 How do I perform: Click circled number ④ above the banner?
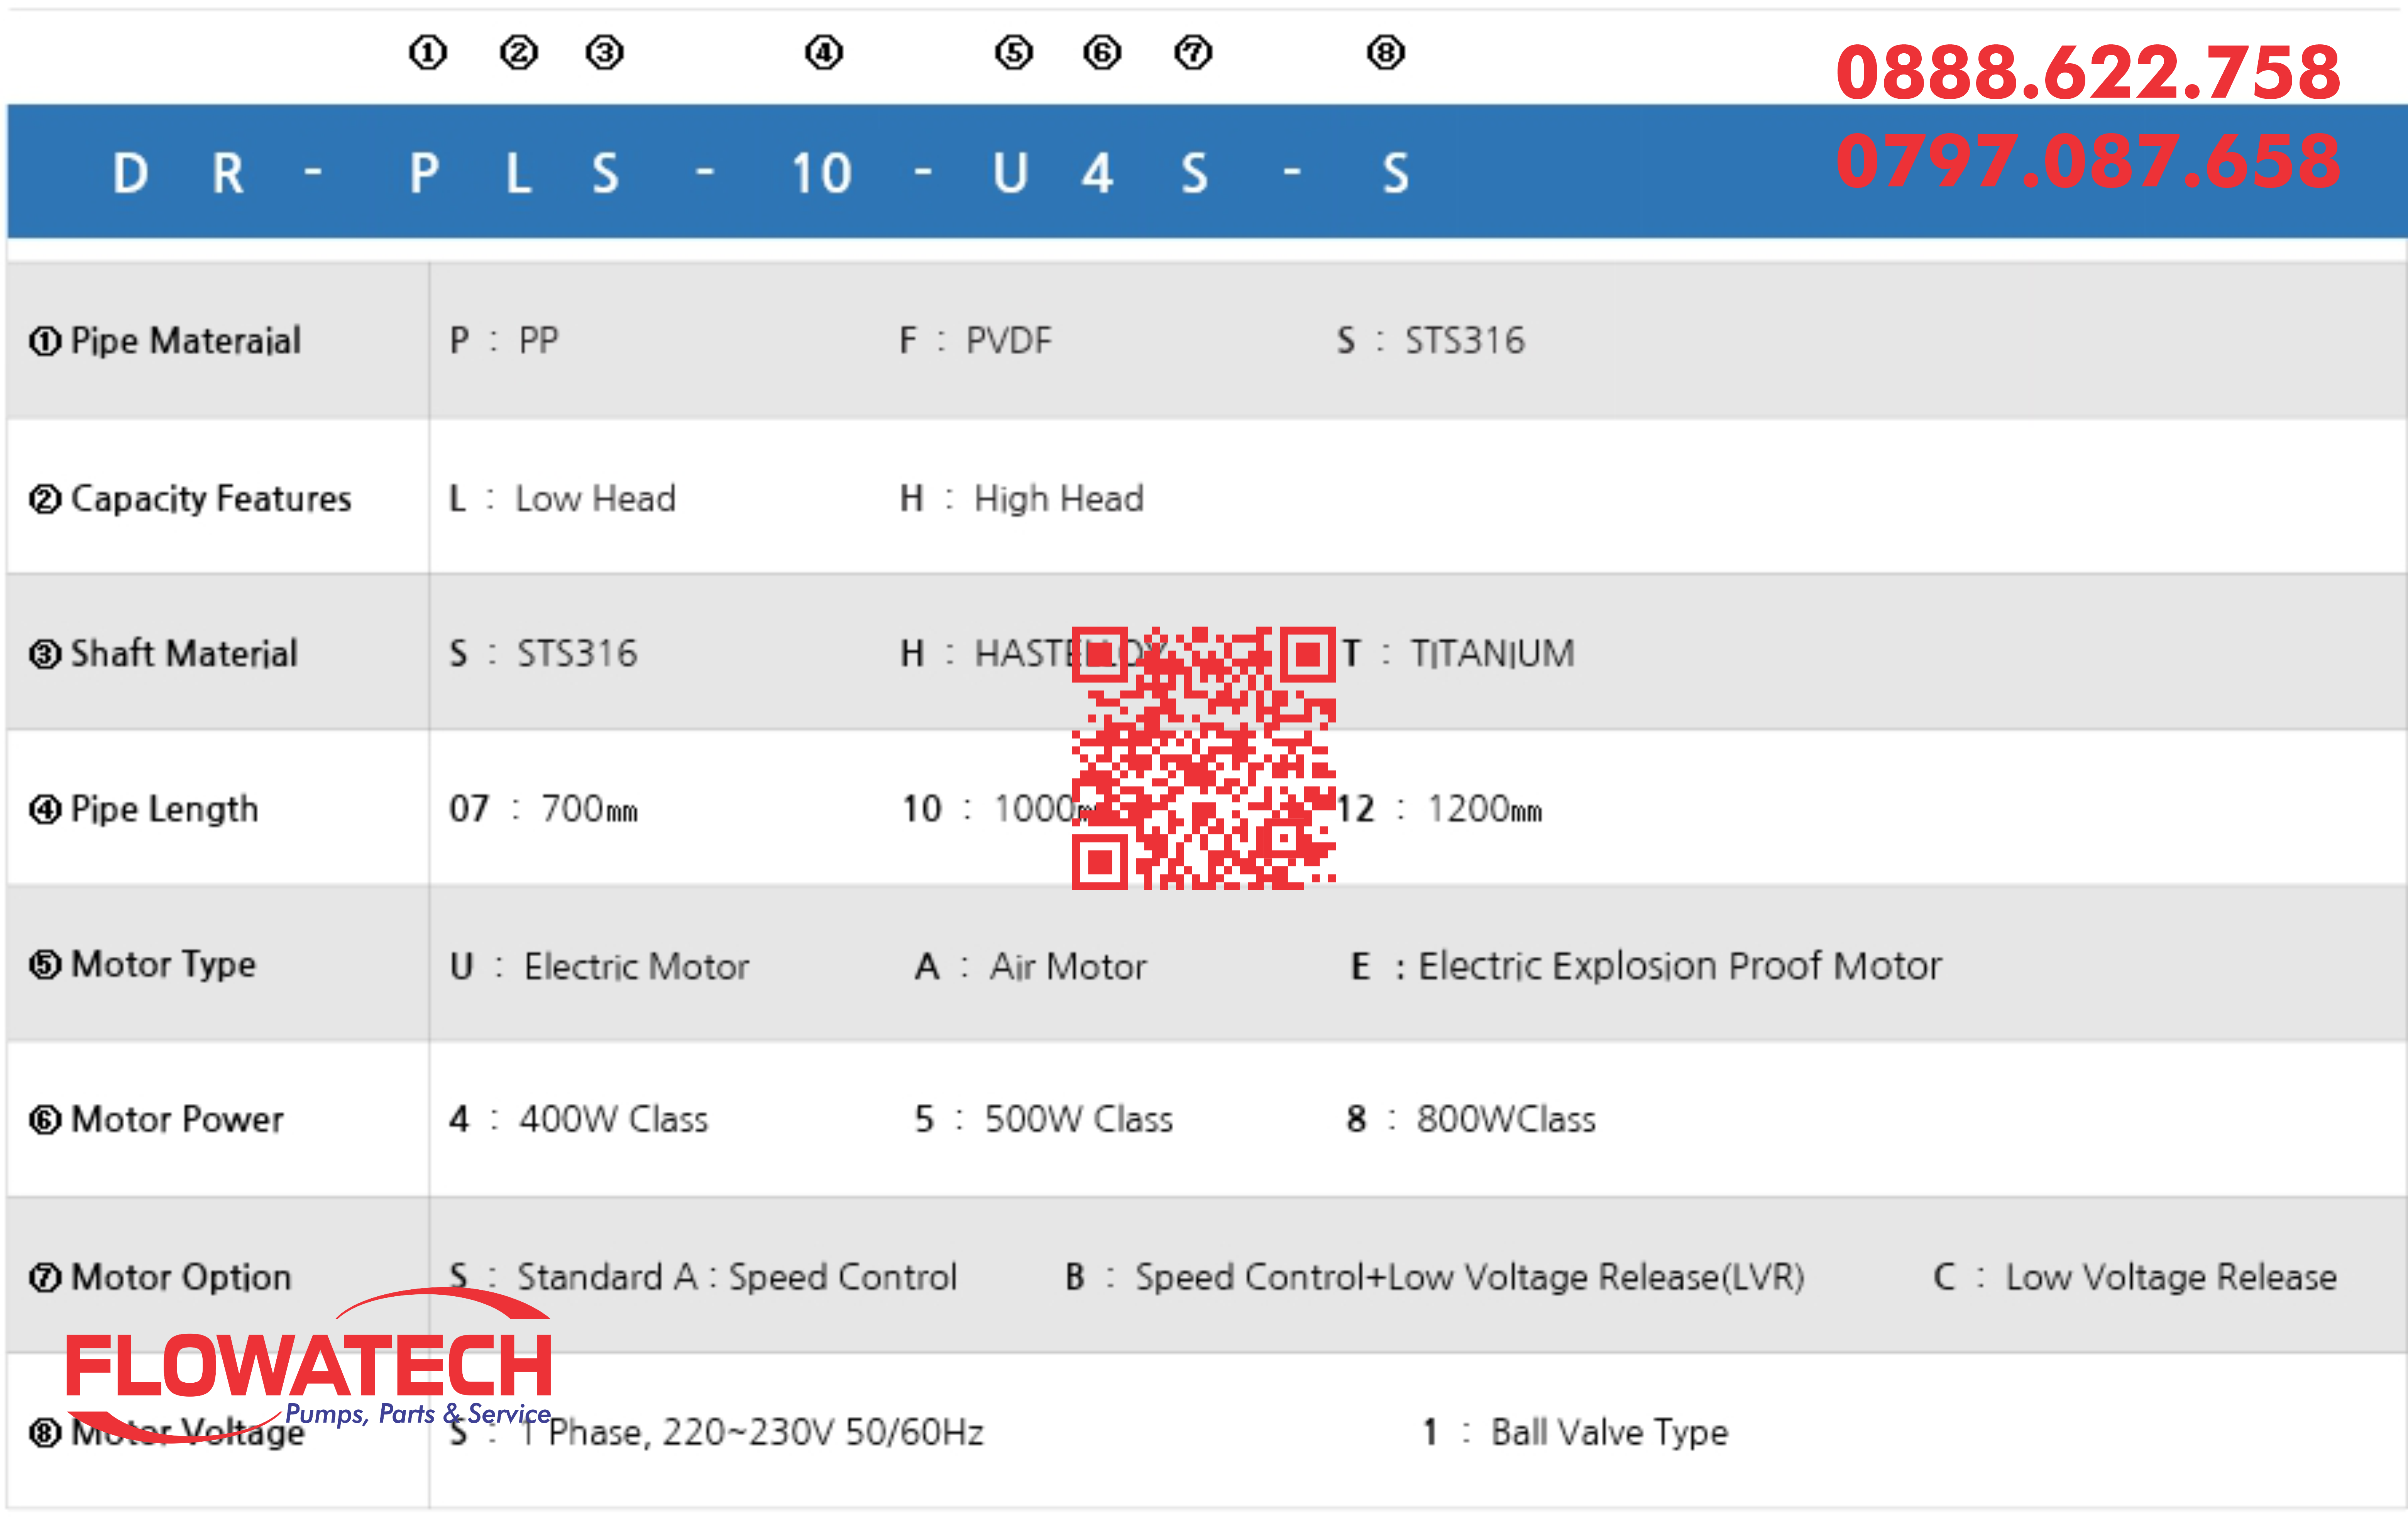pos(824,52)
